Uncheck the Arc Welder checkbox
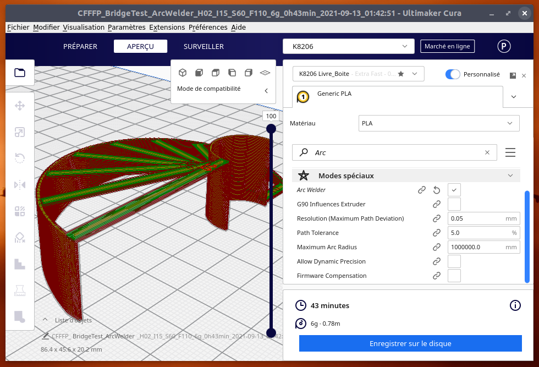 (454, 190)
